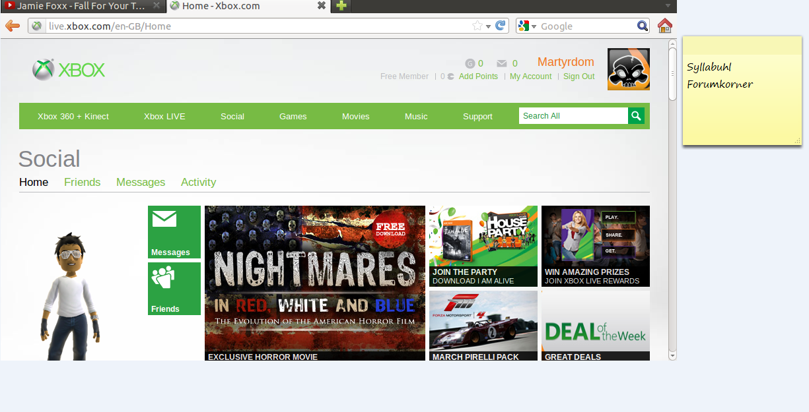Viewport: 809px width, 412px height.
Task: Open the gamerscore G icon
Action: tap(470, 64)
